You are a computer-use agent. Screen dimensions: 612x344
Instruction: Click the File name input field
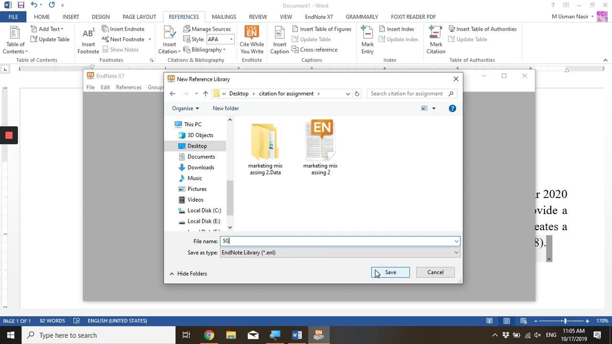click(x=336, y=241)
